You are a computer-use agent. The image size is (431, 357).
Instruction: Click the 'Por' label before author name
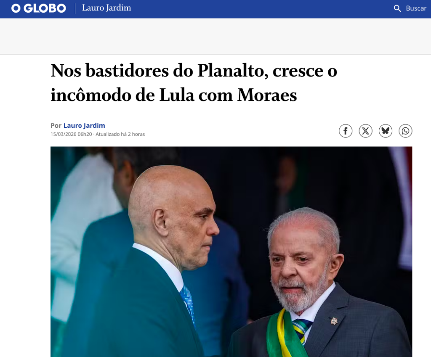pyautogui.click(x=56, y=125)
